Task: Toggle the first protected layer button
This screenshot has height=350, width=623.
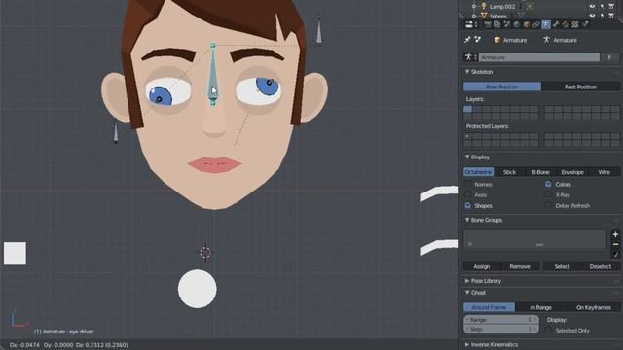Action: coord(467,136)
